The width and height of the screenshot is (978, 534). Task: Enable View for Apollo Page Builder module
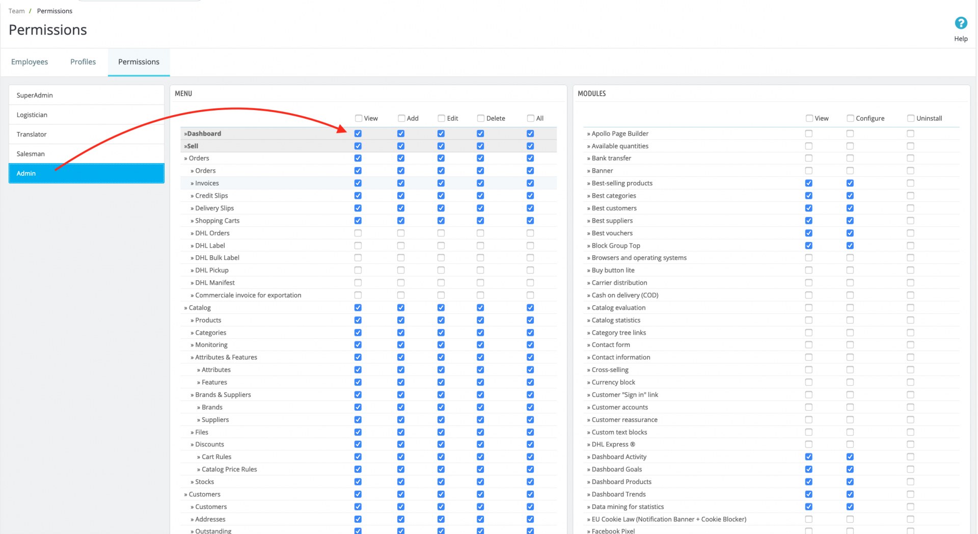pyautogui.click(x=809, y=133)
